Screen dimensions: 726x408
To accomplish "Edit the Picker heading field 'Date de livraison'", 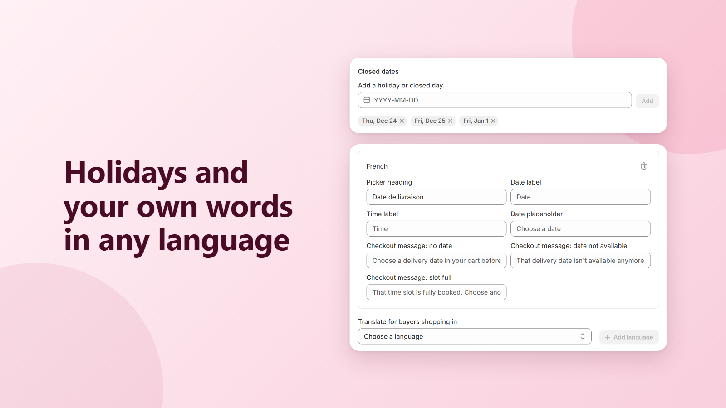I will 436,197.
